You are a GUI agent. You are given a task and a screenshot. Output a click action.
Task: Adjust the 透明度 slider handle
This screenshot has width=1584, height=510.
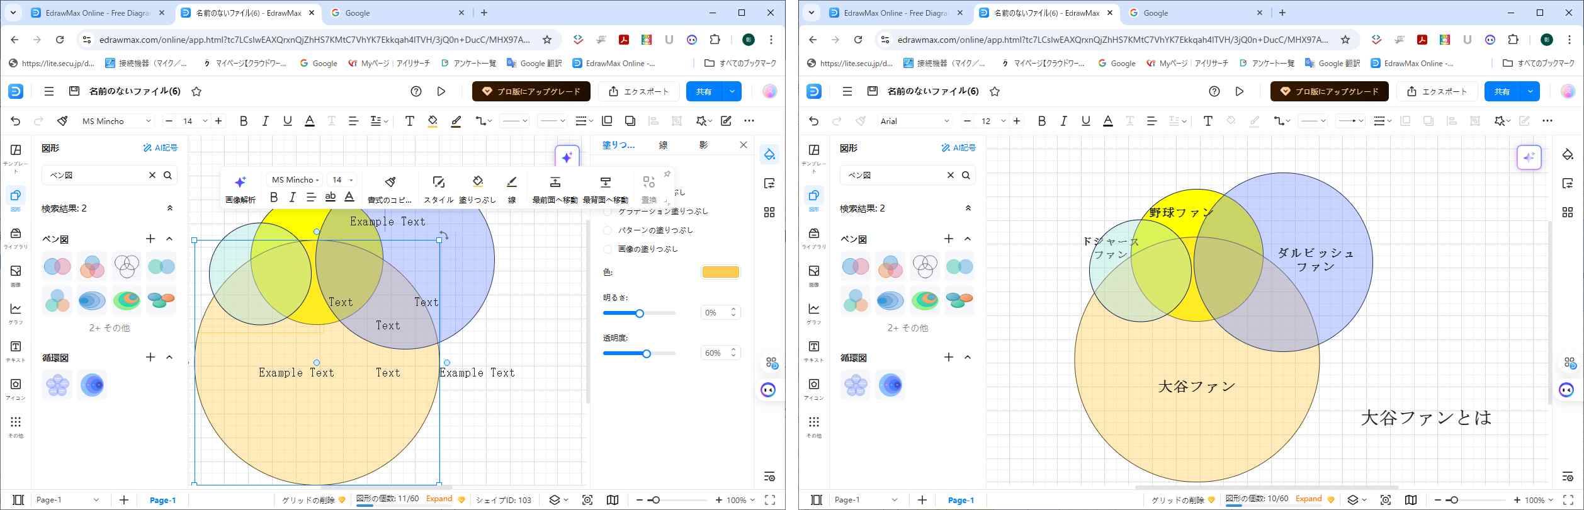[647, 354]
